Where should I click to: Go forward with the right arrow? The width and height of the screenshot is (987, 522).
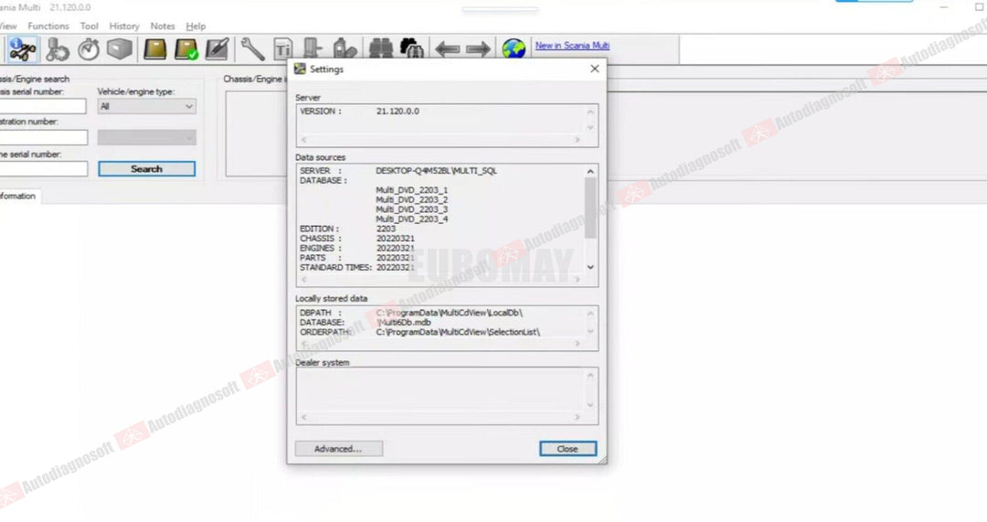tap(478, 48)
